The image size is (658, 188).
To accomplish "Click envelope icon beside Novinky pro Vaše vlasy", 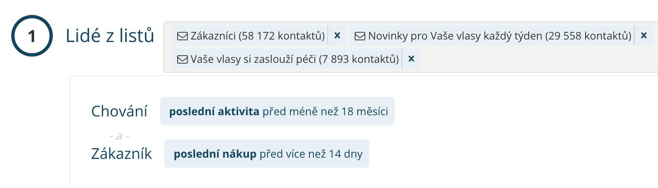I will pyautogui.click(x=360, y=36).
